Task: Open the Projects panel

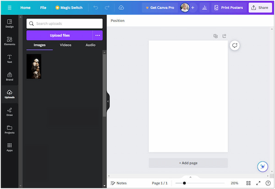Action: (10, 130)
